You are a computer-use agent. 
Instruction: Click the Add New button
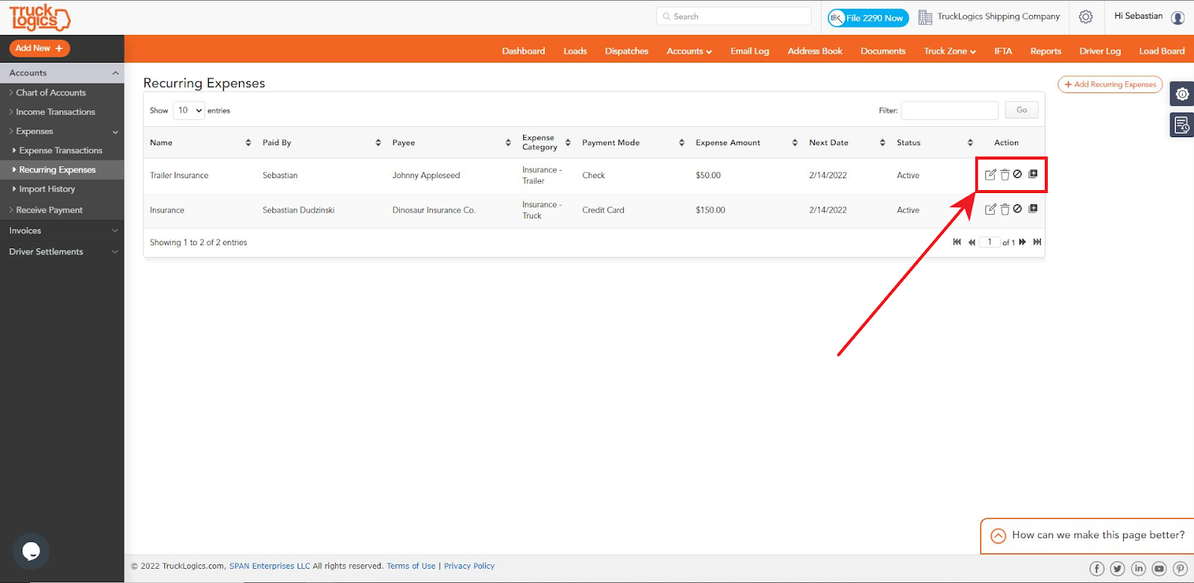pos(40,48)
